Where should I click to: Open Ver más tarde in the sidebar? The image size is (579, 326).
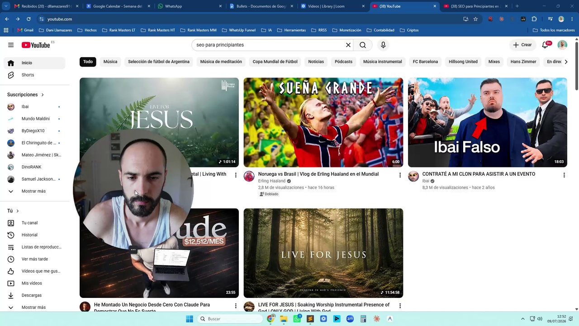pyautogui.click(x=34, y=259)
